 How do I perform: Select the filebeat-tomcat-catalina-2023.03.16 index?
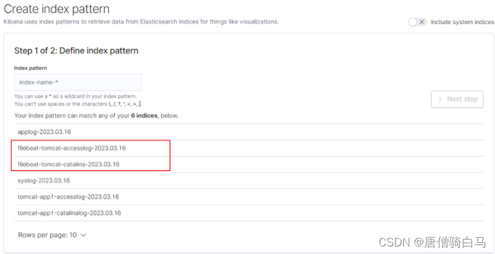69,165
